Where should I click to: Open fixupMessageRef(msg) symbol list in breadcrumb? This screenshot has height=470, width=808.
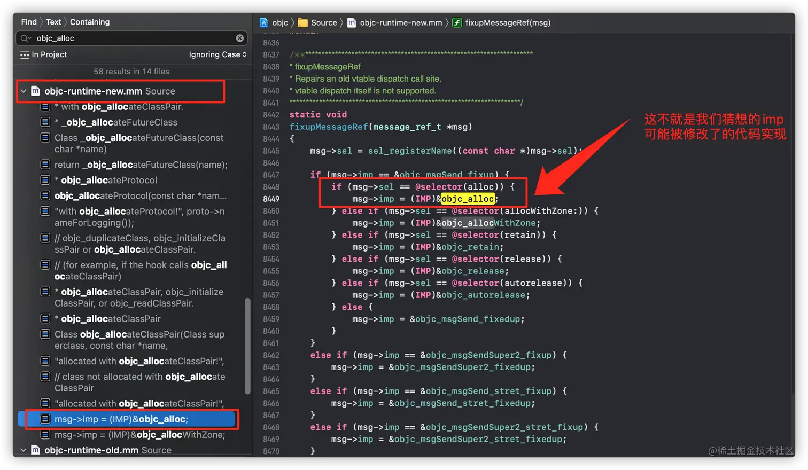pyautogui.click(x=508, y=22)
